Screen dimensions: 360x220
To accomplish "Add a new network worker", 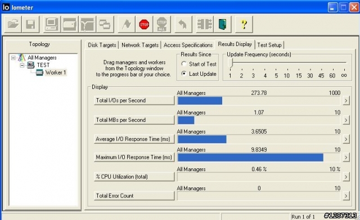I will [x=87, y=24].
